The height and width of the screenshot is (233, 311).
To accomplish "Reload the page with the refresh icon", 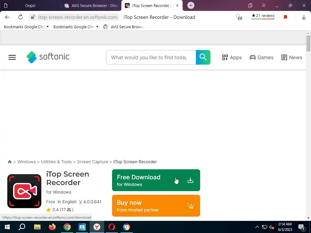I will click(21, 17).
